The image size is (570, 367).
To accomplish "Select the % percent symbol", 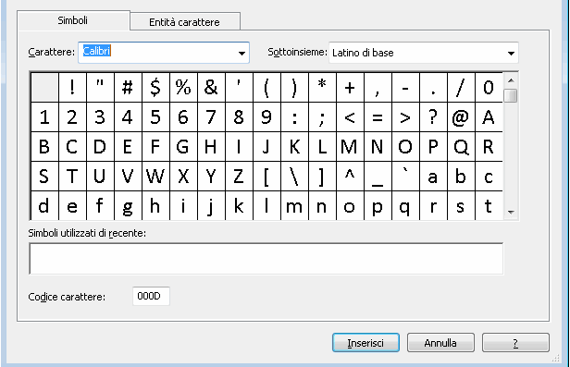I will coord(183,88).
